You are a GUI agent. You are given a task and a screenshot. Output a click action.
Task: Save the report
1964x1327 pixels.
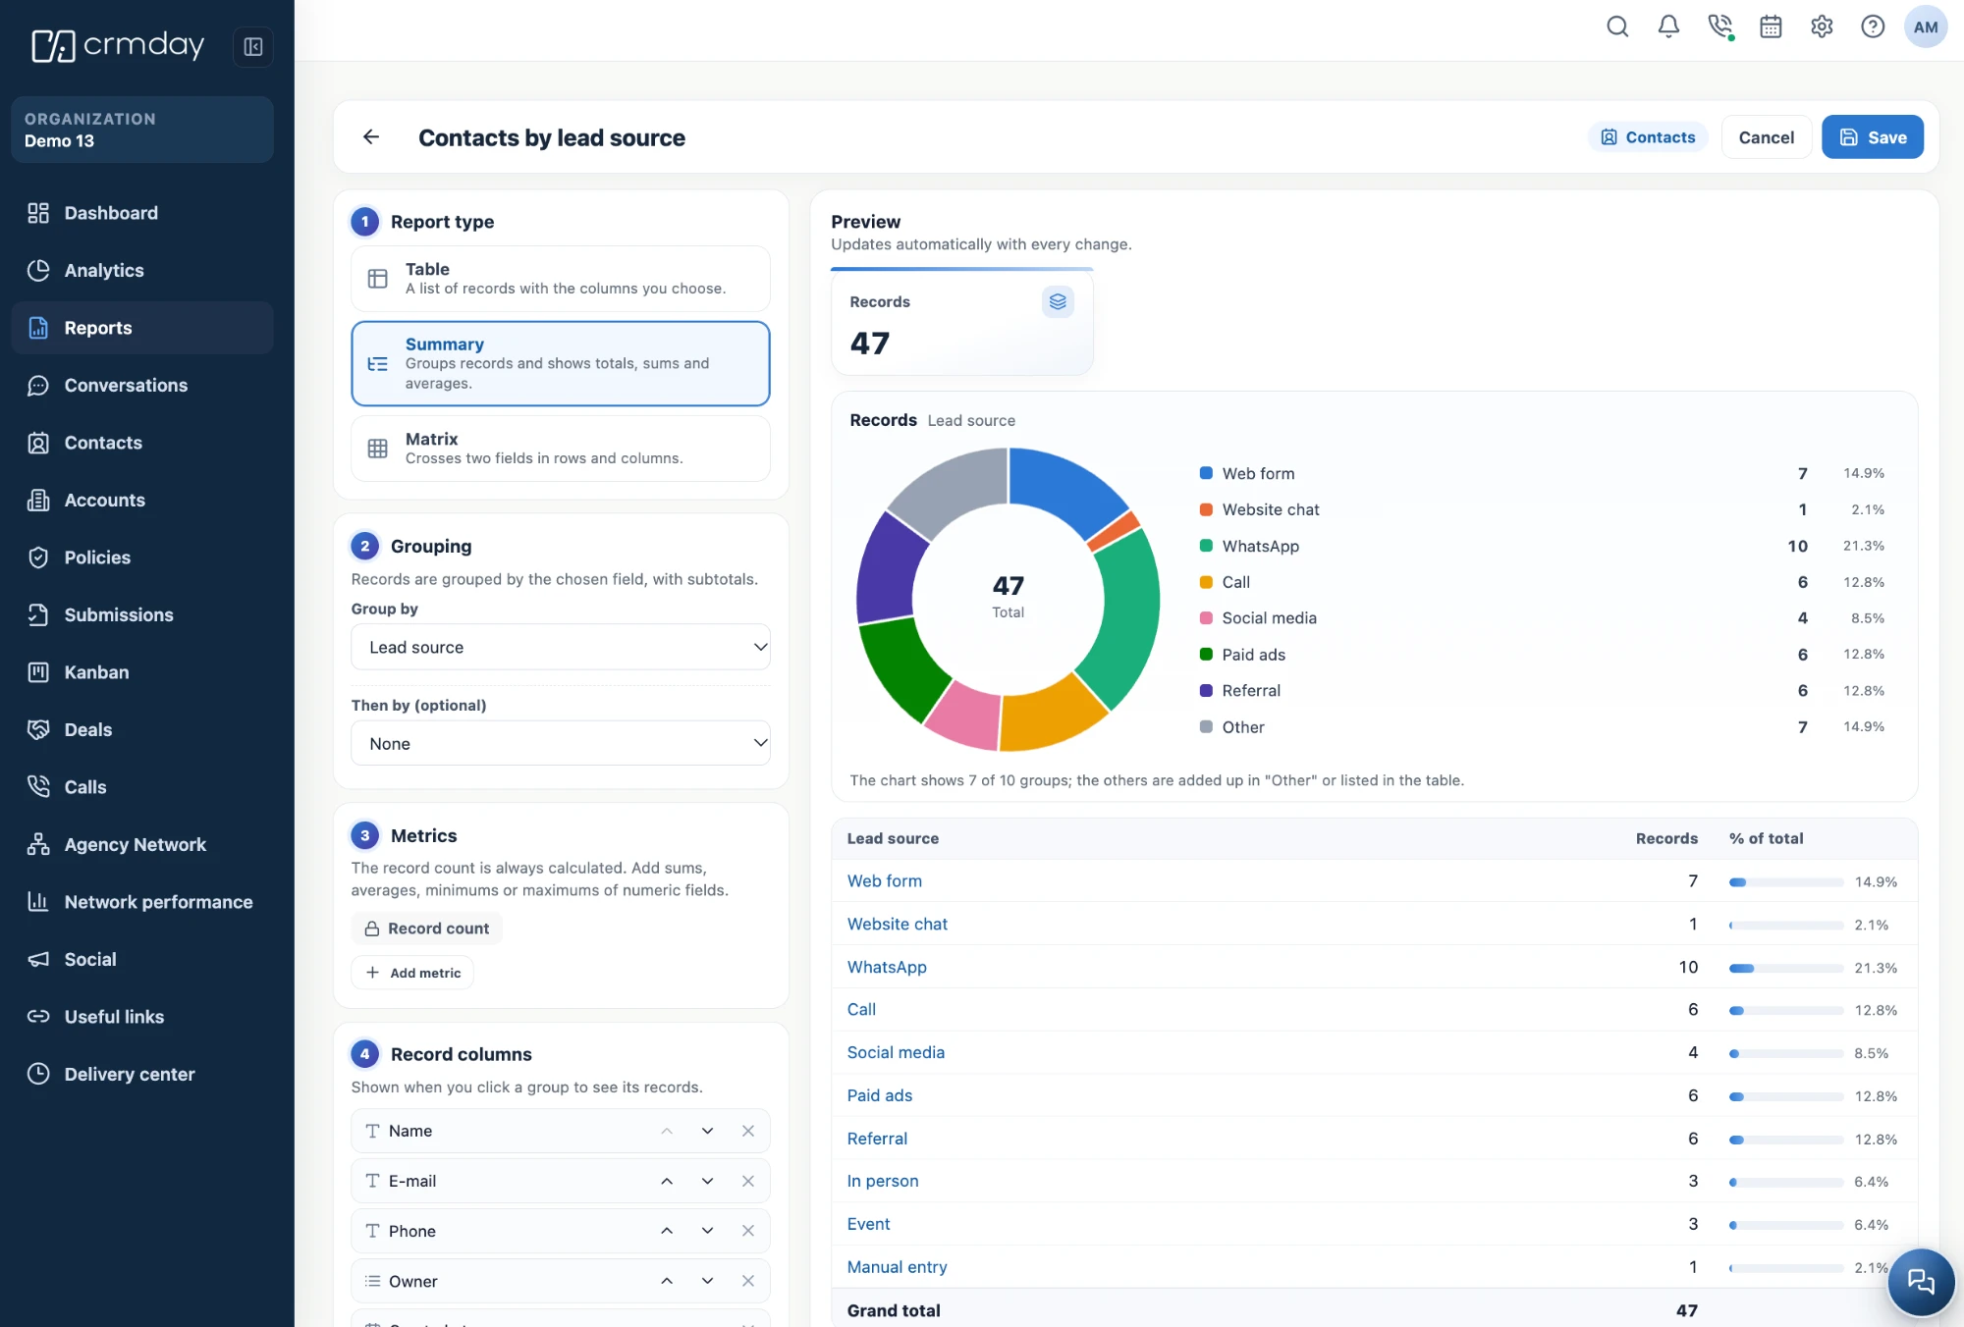pos(1873,136)
